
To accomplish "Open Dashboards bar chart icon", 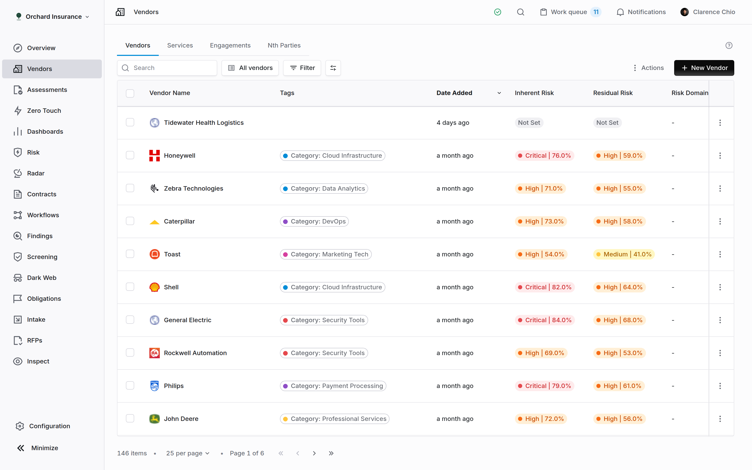I will coord(18,132).
